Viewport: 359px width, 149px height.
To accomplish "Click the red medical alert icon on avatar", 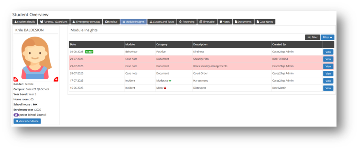I will [56, 79].
